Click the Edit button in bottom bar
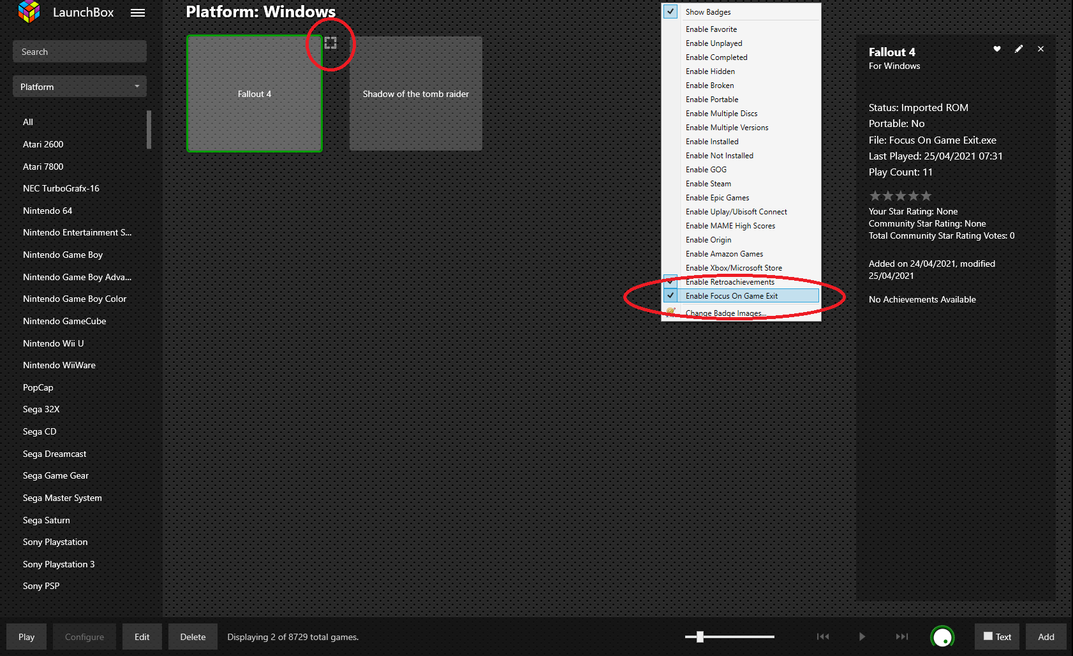The width and height of the screenshot is (1073, 656). point(142,637)
